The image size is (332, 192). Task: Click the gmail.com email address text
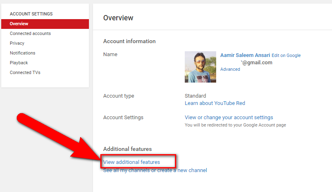coord(257,63)
